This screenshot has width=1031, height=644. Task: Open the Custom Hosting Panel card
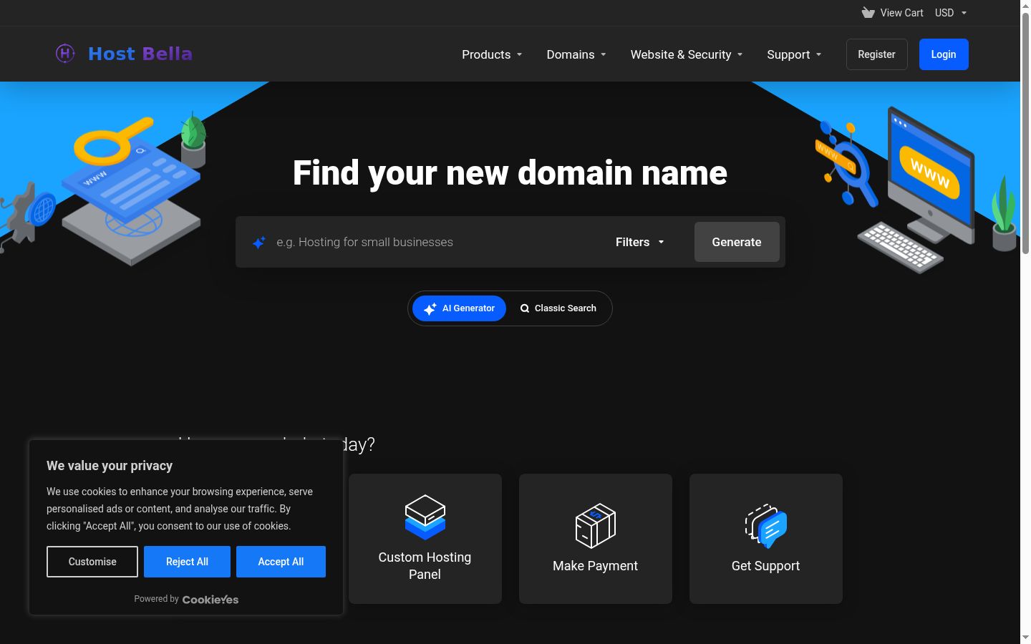[425, 539]
